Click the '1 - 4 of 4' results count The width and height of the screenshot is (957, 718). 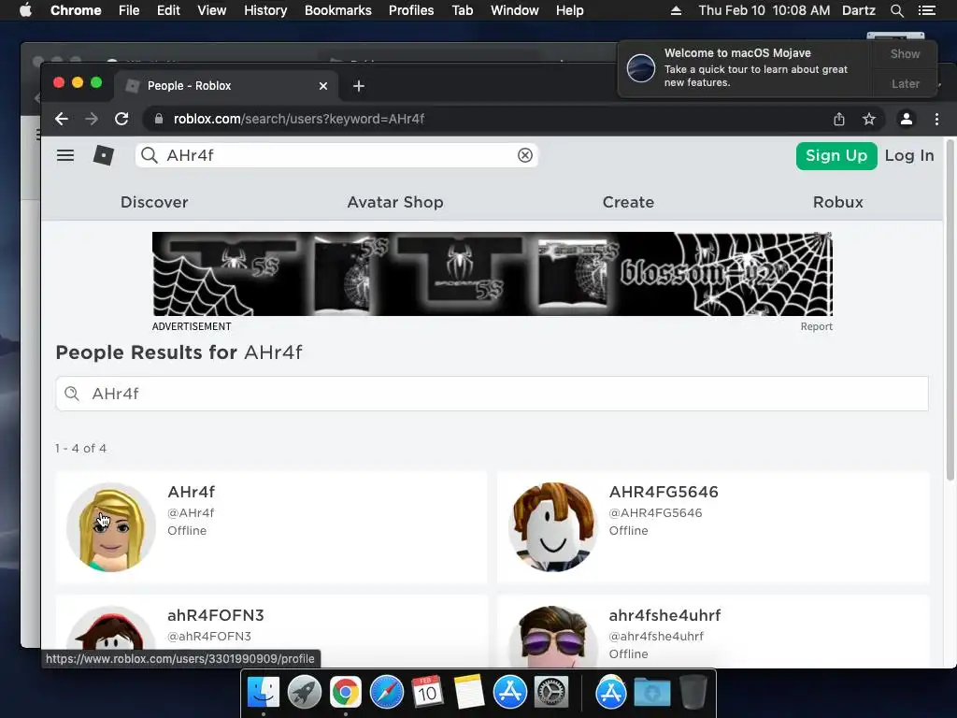[80, 448]
